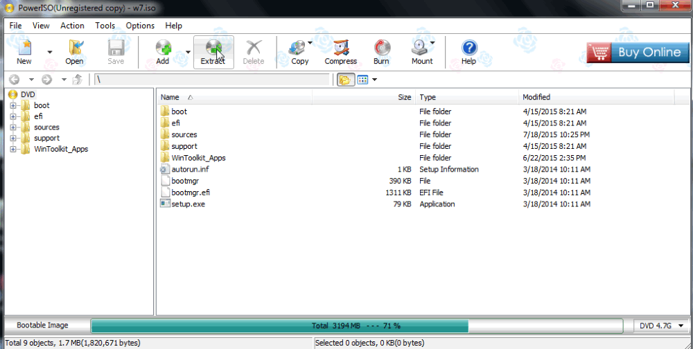Click the Selected 0 objects status text
693x349 pixels.
(x=369, y=343)
